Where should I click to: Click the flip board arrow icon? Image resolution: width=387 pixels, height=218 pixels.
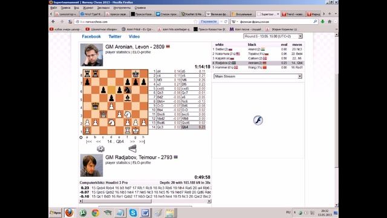tap(132, 148)
